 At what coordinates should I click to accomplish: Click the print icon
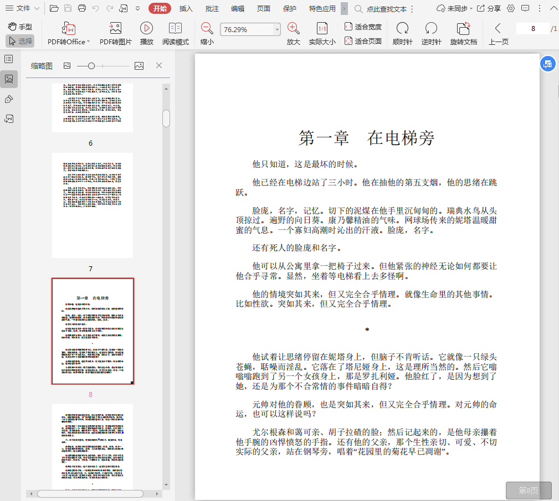[82, 8]
